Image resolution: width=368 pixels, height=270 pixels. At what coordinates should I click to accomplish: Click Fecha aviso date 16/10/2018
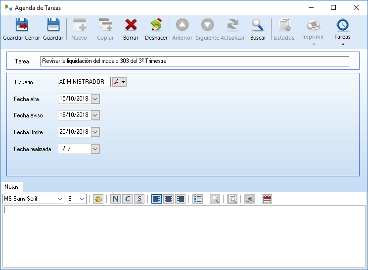point(74,115)
